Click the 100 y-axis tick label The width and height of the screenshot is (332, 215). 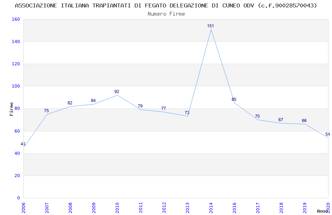pyautogui.click(x=16, y=86)
